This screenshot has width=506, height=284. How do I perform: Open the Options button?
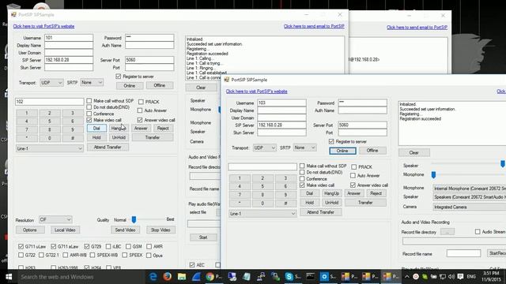[x=30, y=230]
